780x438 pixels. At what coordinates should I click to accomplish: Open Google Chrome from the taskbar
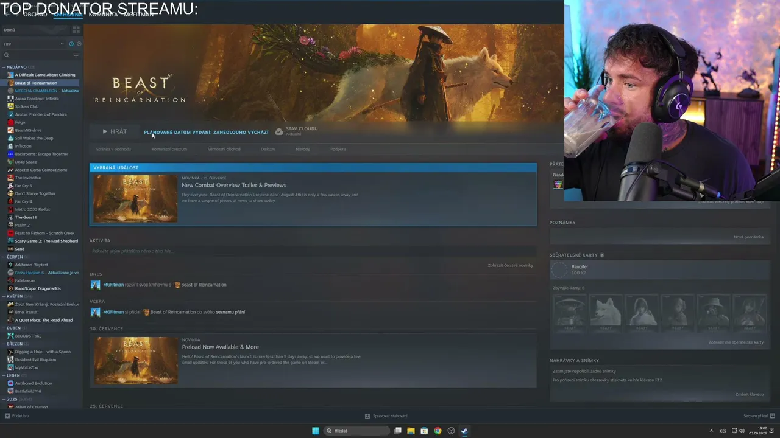(438, 431)
